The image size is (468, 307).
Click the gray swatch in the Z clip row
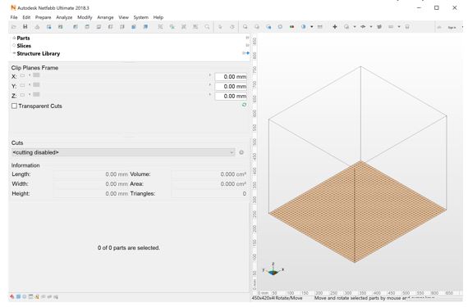[x=36, y=95]
